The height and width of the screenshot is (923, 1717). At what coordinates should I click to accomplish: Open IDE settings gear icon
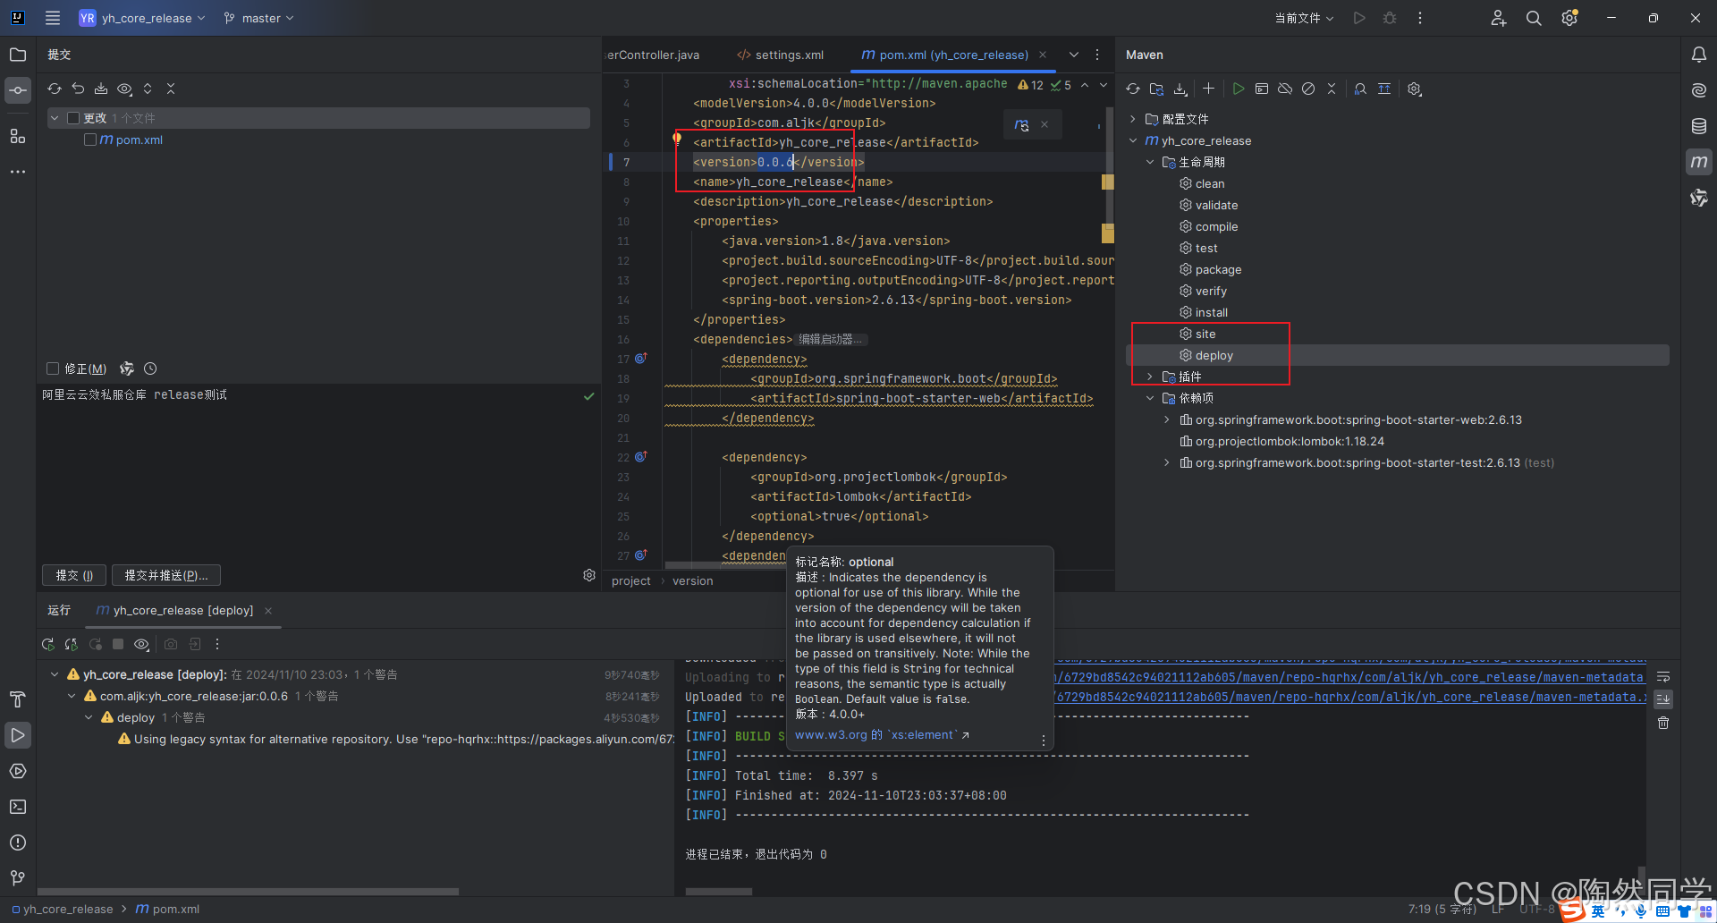click(1569, 18)
